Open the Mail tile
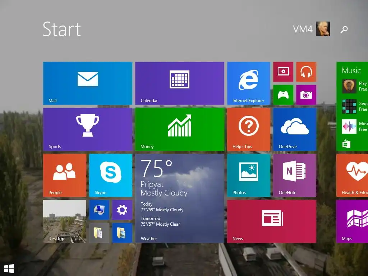 88,83
